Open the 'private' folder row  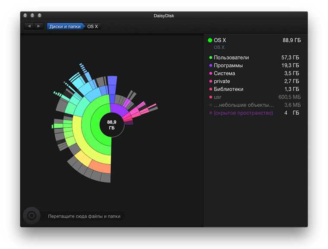[x=255, y=81]
